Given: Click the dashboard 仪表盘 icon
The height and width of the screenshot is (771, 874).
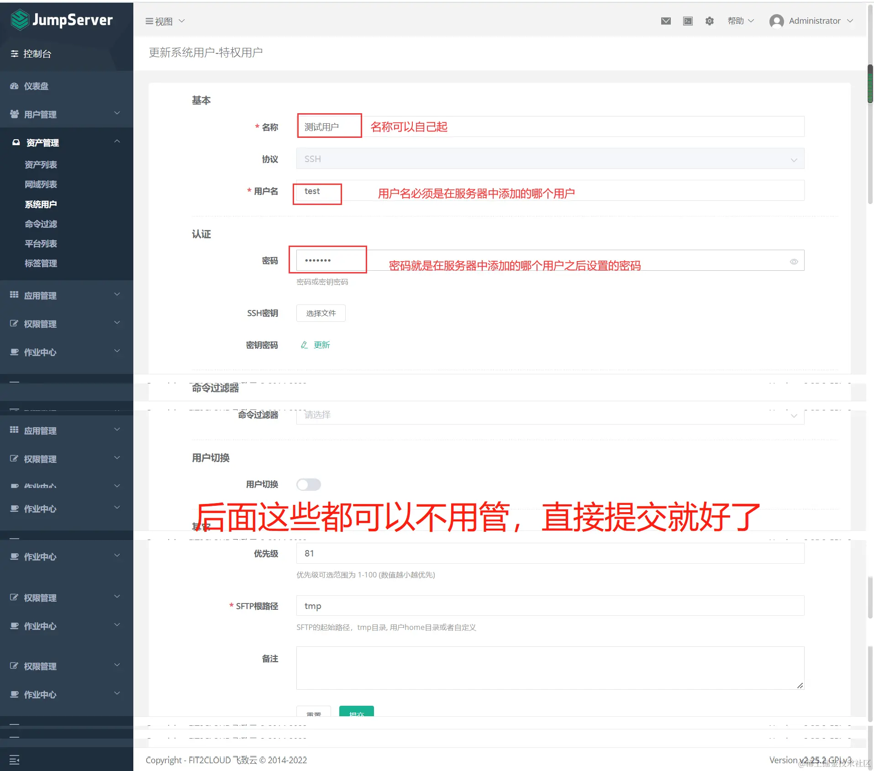Looking at the screenshot, I should pyautogui.click(x=15, y=86).
